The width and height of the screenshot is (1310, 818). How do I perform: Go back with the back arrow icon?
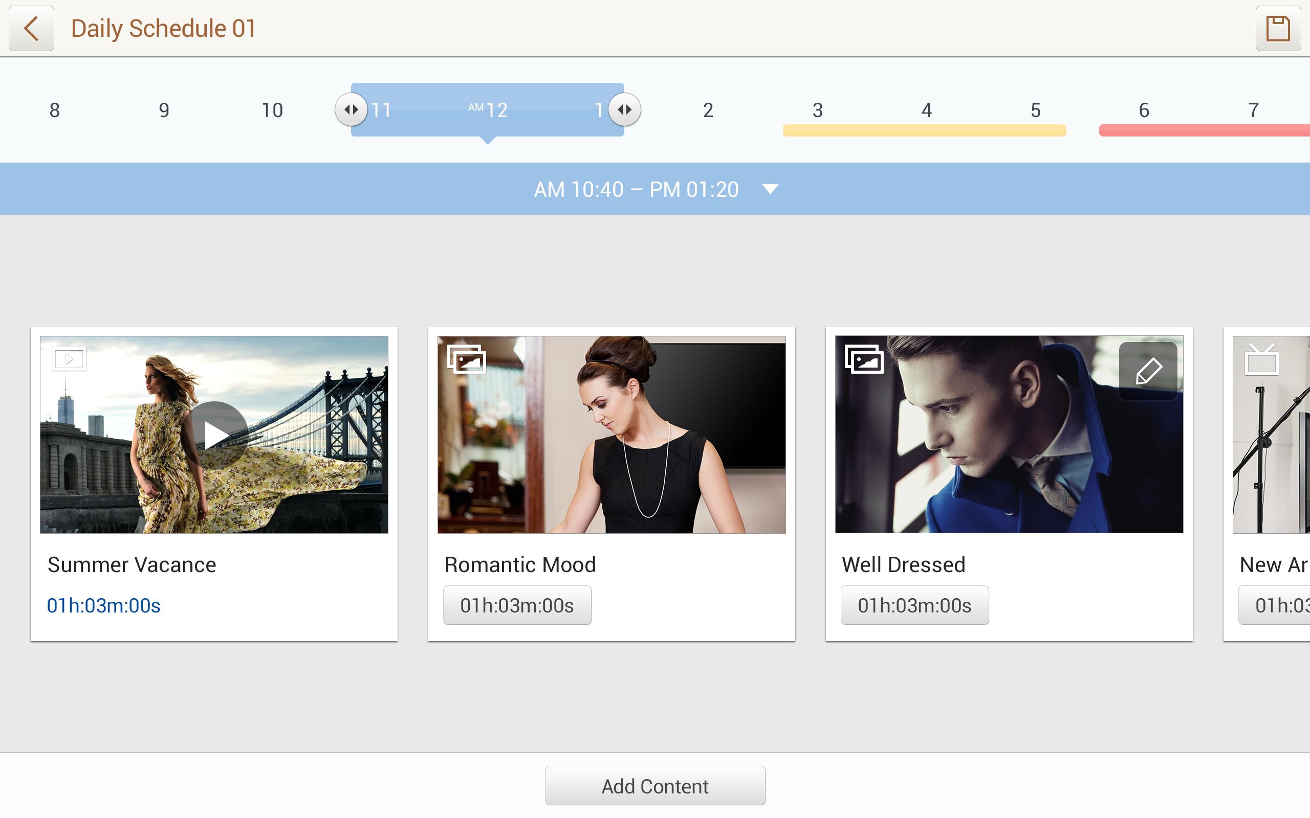coord(31,28)
